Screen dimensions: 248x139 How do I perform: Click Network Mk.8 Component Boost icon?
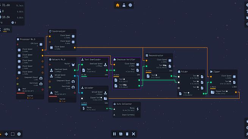pyautogui.click(x=73, y=82)
